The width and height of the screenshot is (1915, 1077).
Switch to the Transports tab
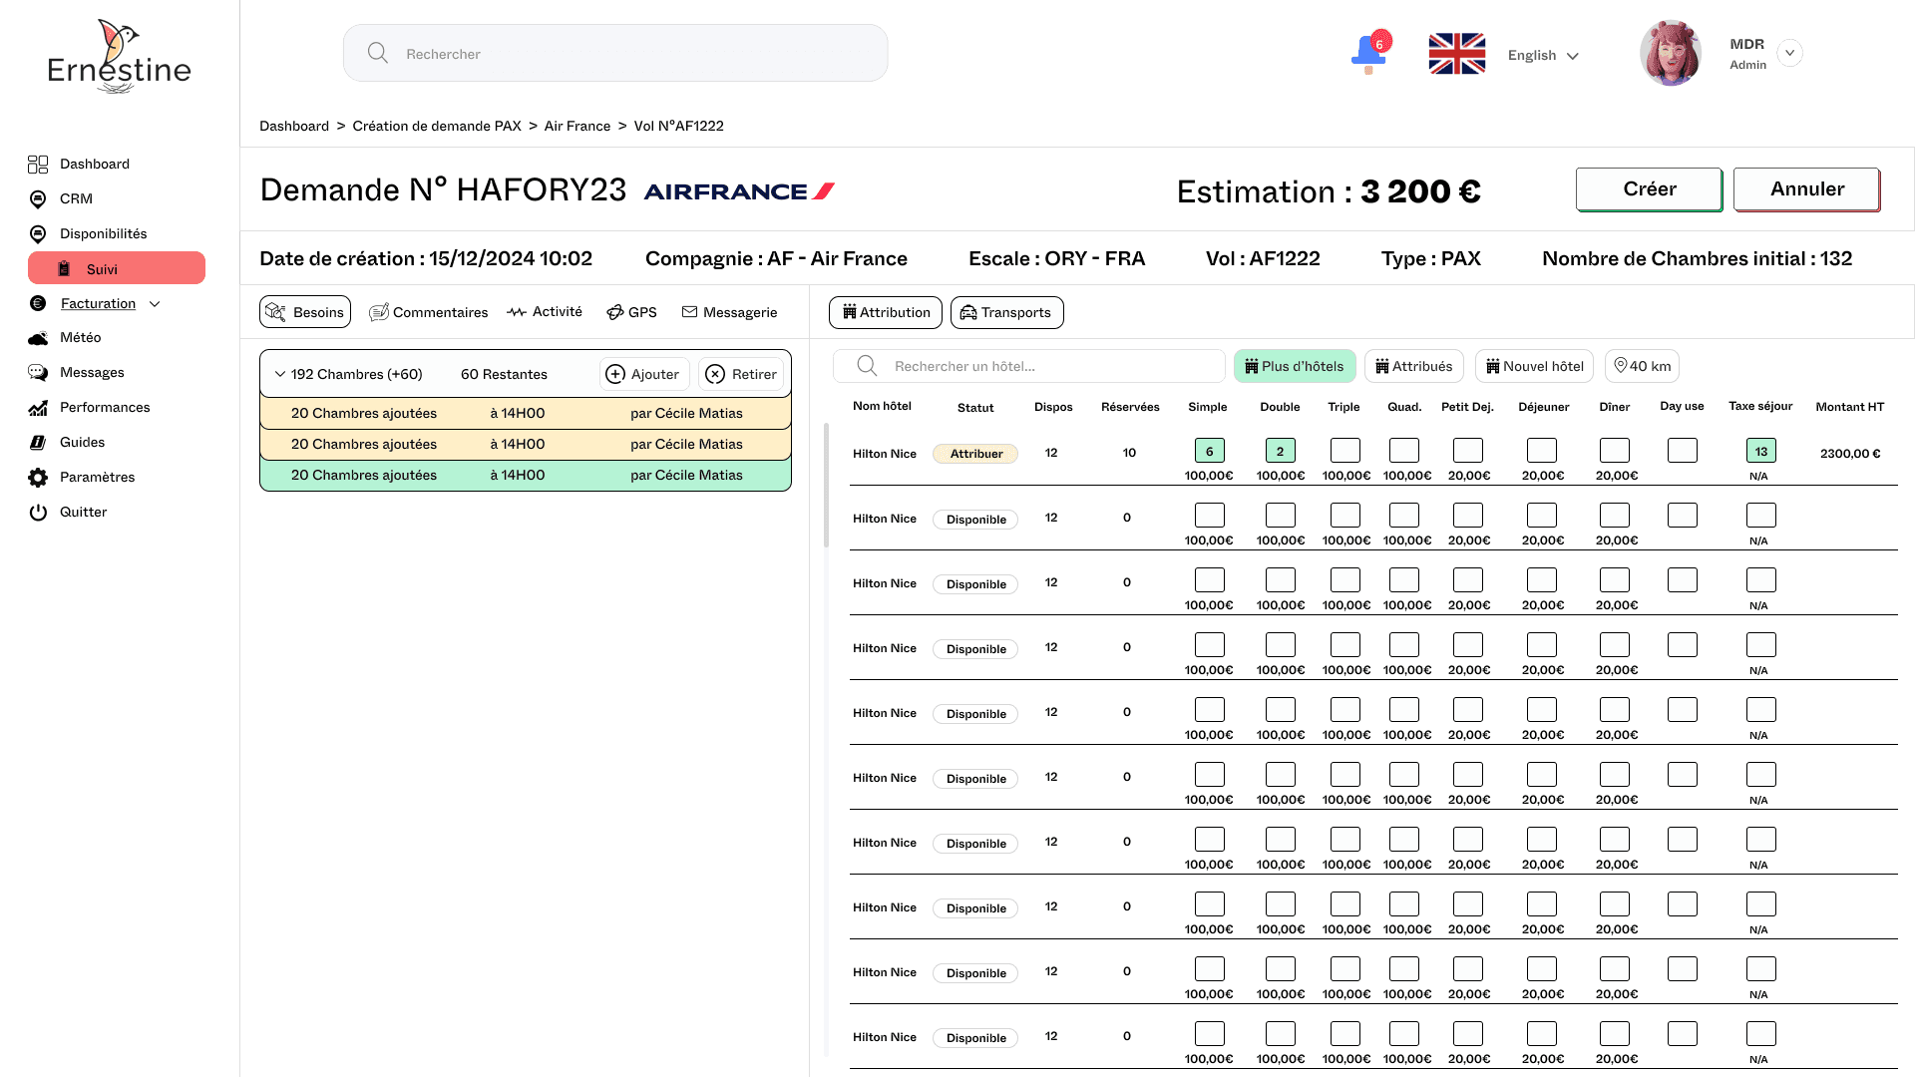tap(1006, 312)
